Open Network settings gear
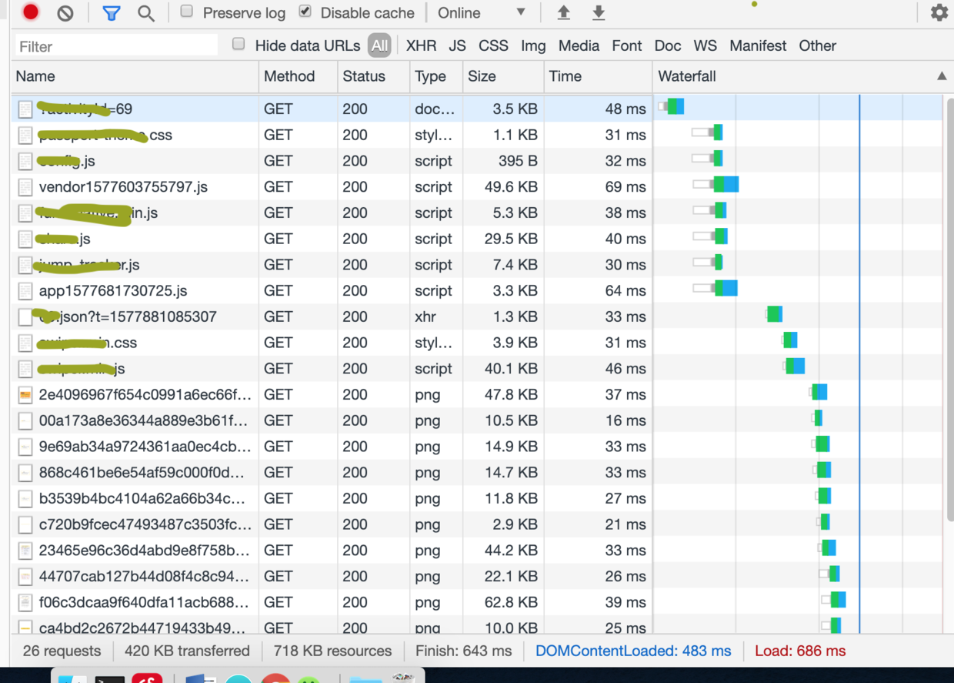 [x=939, y=12]
